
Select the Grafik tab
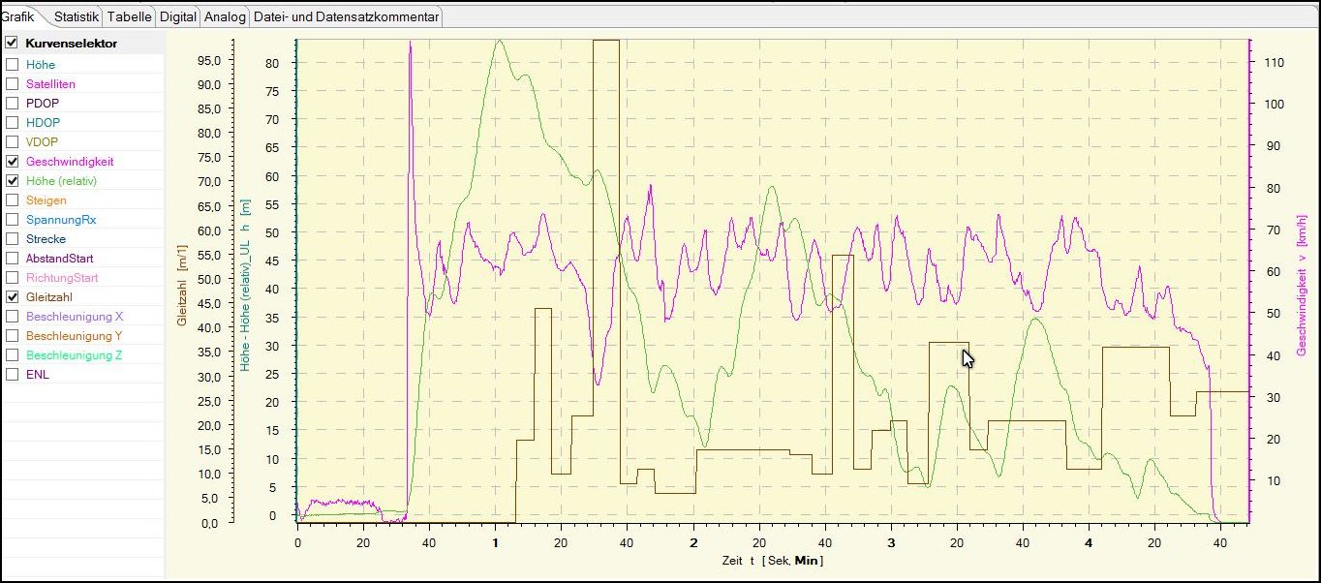[17, 16]
